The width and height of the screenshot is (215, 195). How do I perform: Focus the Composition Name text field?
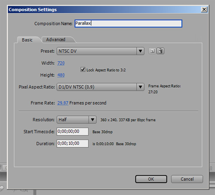click(129, 24)
